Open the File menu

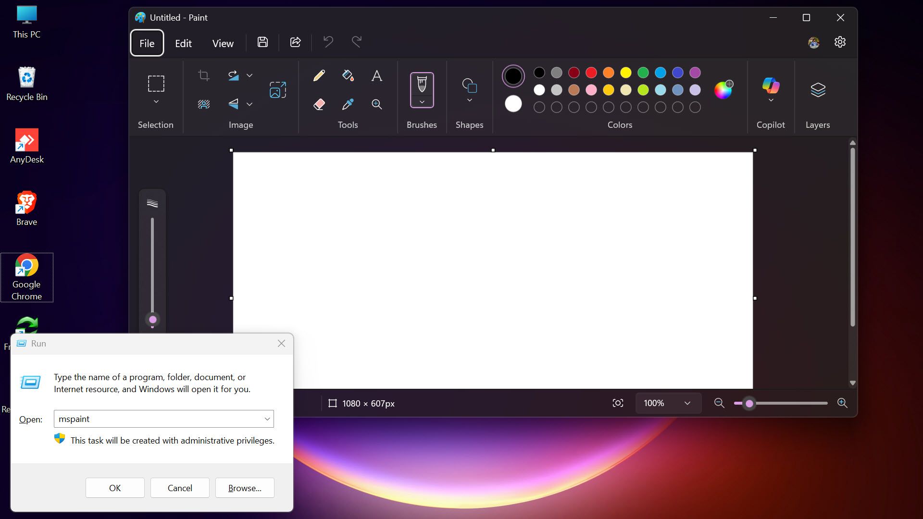[147, 43]
